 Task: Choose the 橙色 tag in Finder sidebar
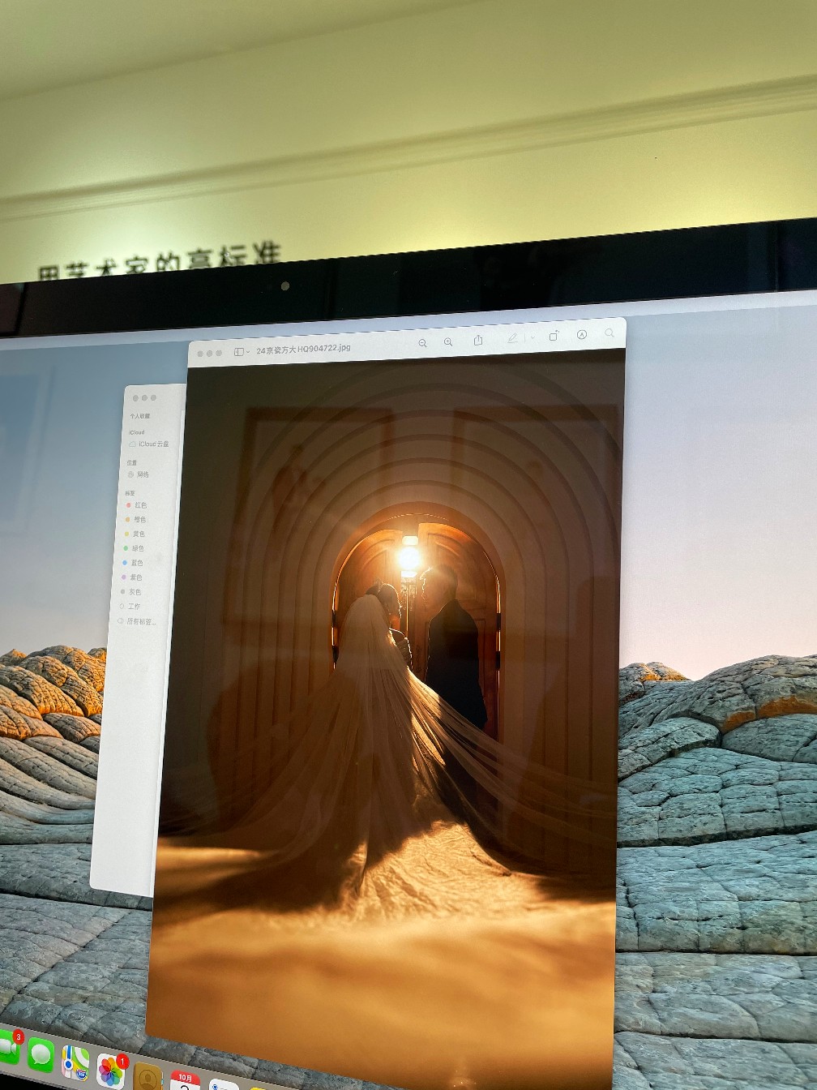pos(135,520)
